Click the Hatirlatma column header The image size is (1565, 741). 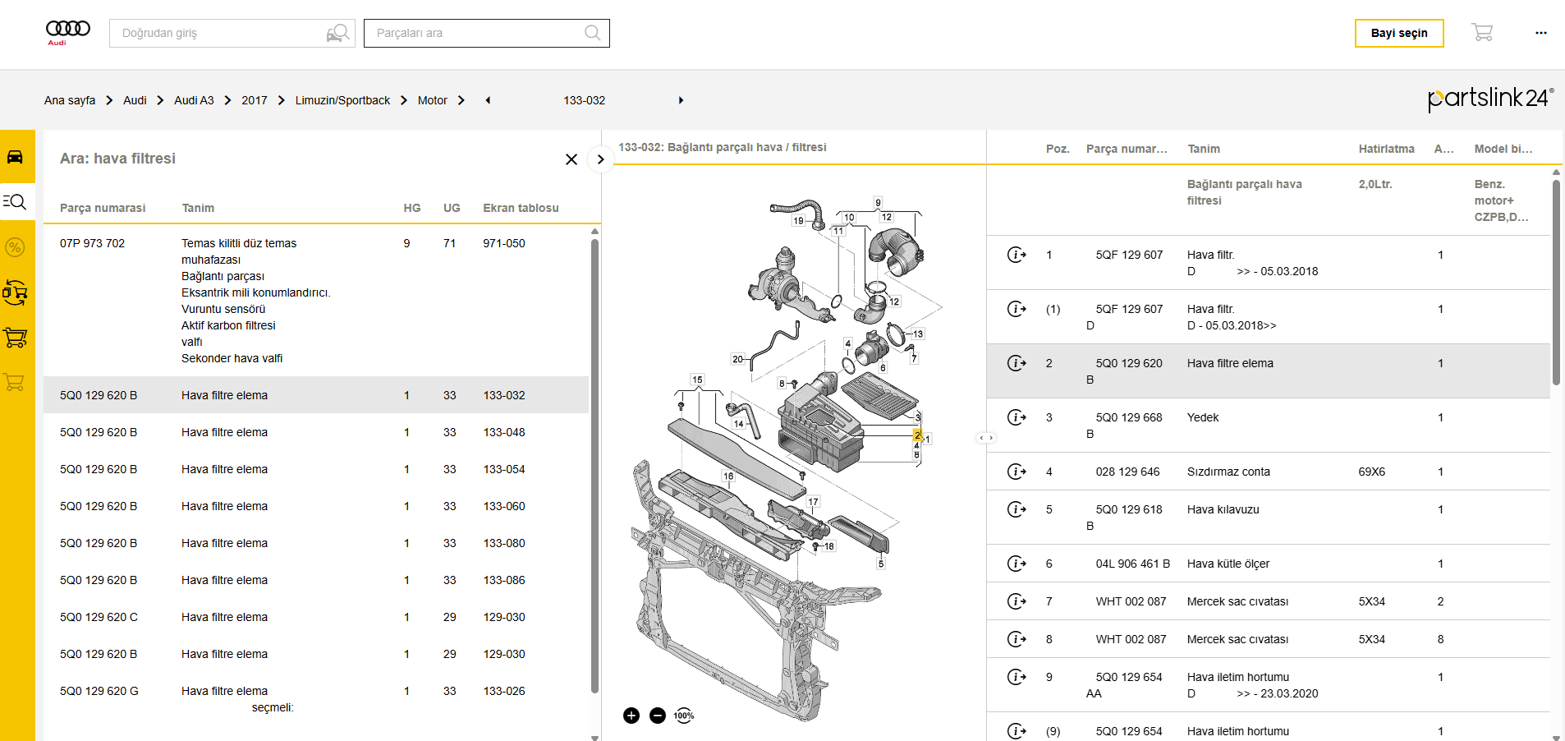[x=1386, y=149]
